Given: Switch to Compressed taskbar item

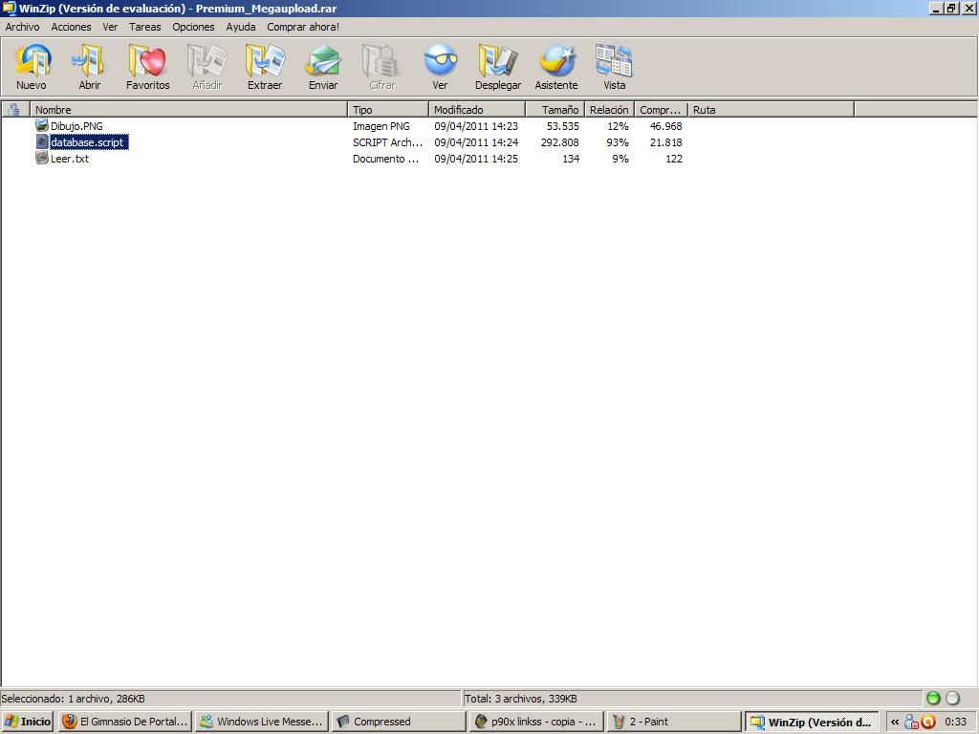Looking at the screenshot, I should (399, 722).
